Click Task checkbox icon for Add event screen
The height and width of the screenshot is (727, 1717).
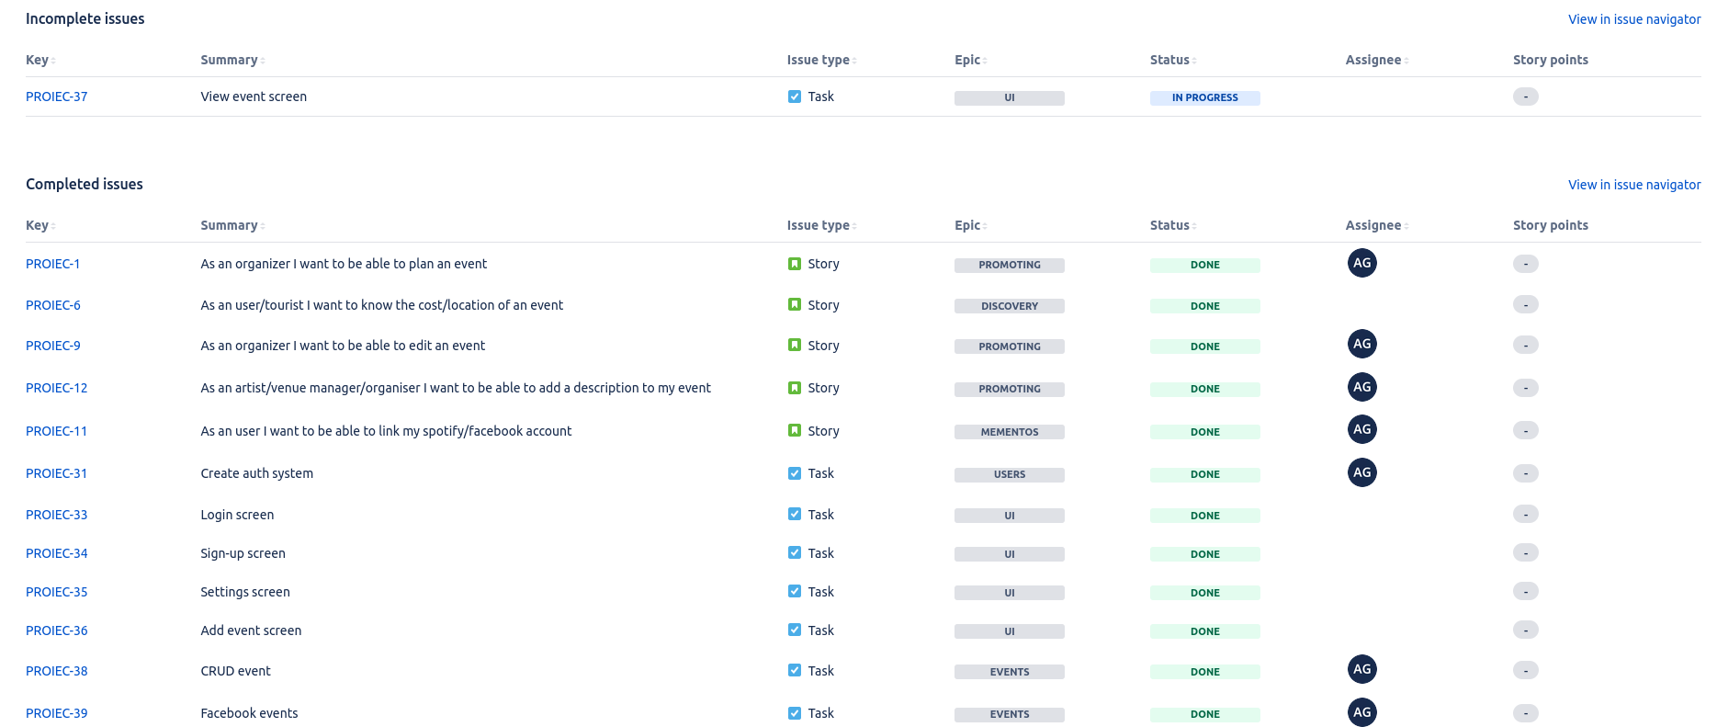pos(794,630)
